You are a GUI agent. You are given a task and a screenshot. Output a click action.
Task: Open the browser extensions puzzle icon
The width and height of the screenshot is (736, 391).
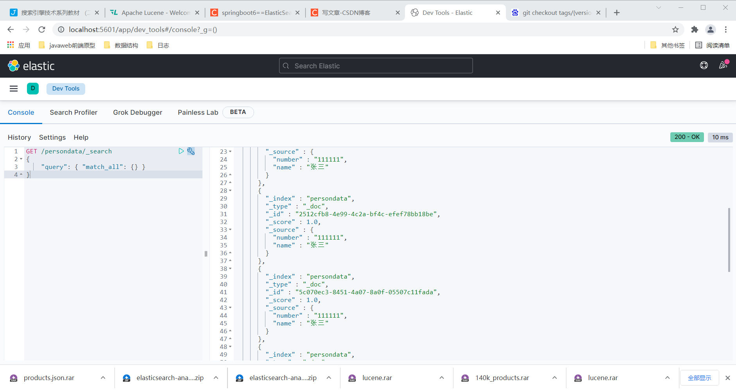(x=695, y=29)
